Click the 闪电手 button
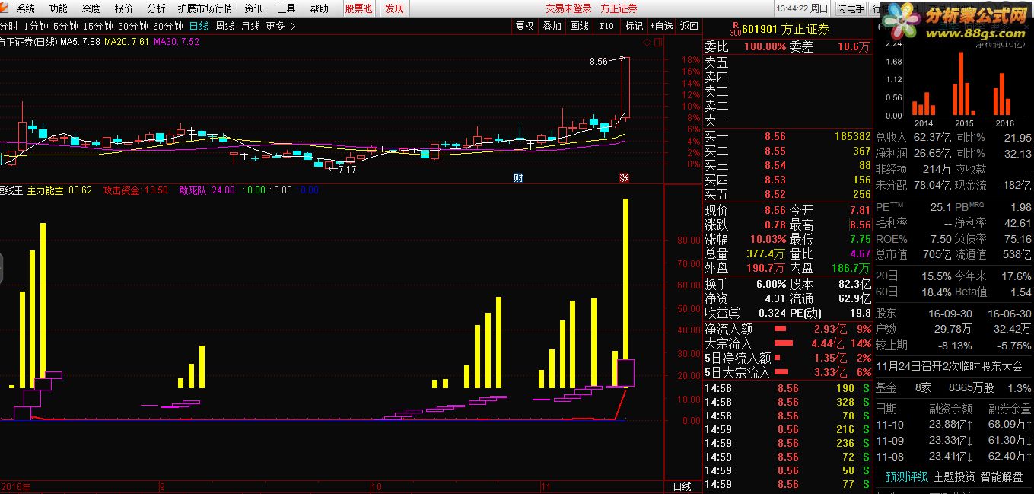This screenshot has height=494, width=1034. 850,8
